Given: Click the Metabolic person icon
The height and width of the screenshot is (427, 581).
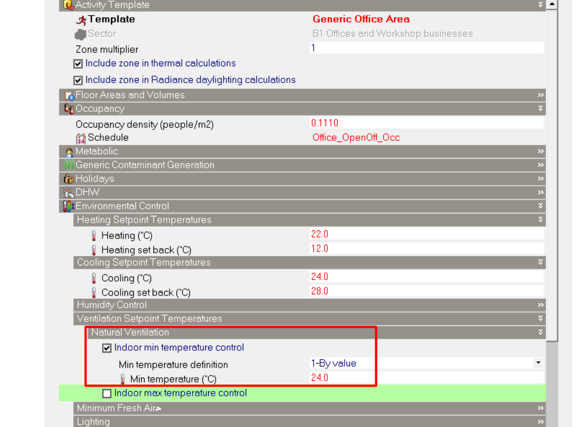Looking at the screenshot, I should tap(69, 152).
